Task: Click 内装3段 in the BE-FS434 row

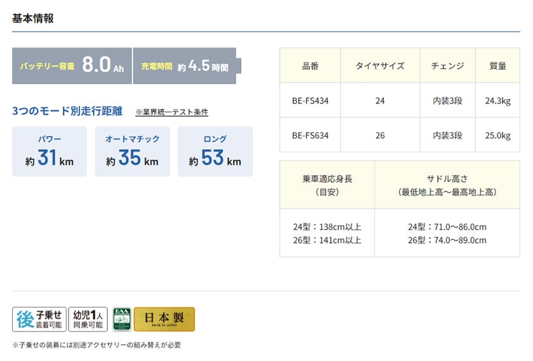Action: [x=447, y=101]
